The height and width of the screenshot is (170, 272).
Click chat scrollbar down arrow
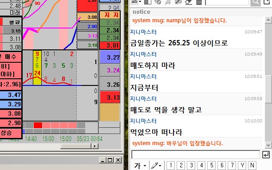coord(268,145)
